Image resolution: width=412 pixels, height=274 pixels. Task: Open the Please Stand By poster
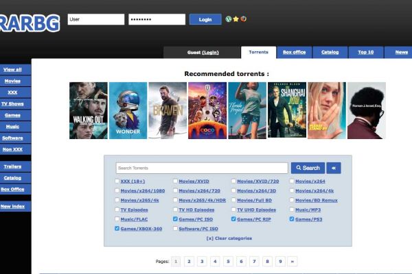[x=327, y=110]
